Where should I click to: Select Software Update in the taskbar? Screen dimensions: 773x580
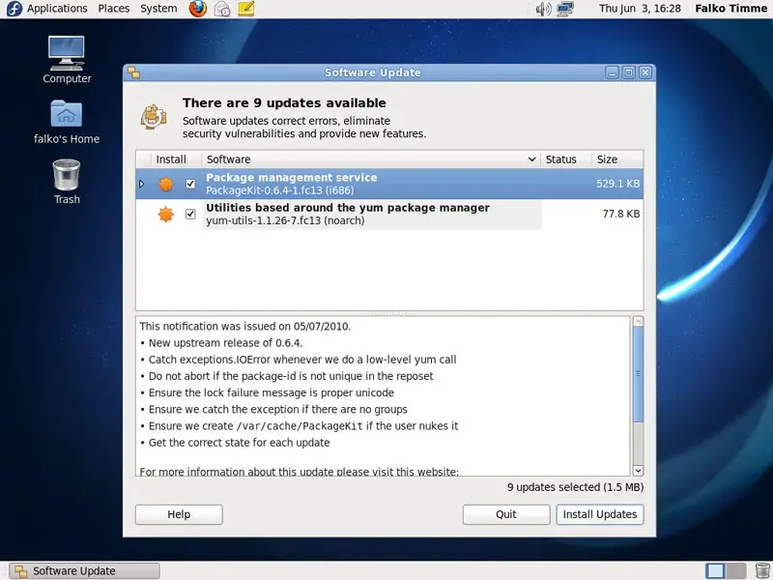click(85, 570)
